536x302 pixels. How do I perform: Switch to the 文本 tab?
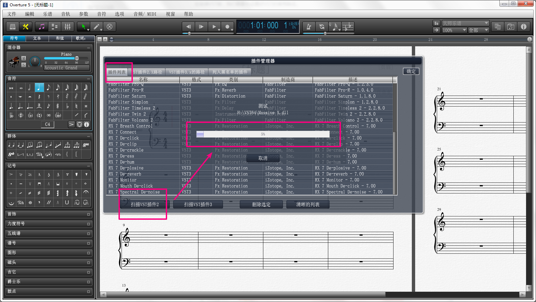37,38
